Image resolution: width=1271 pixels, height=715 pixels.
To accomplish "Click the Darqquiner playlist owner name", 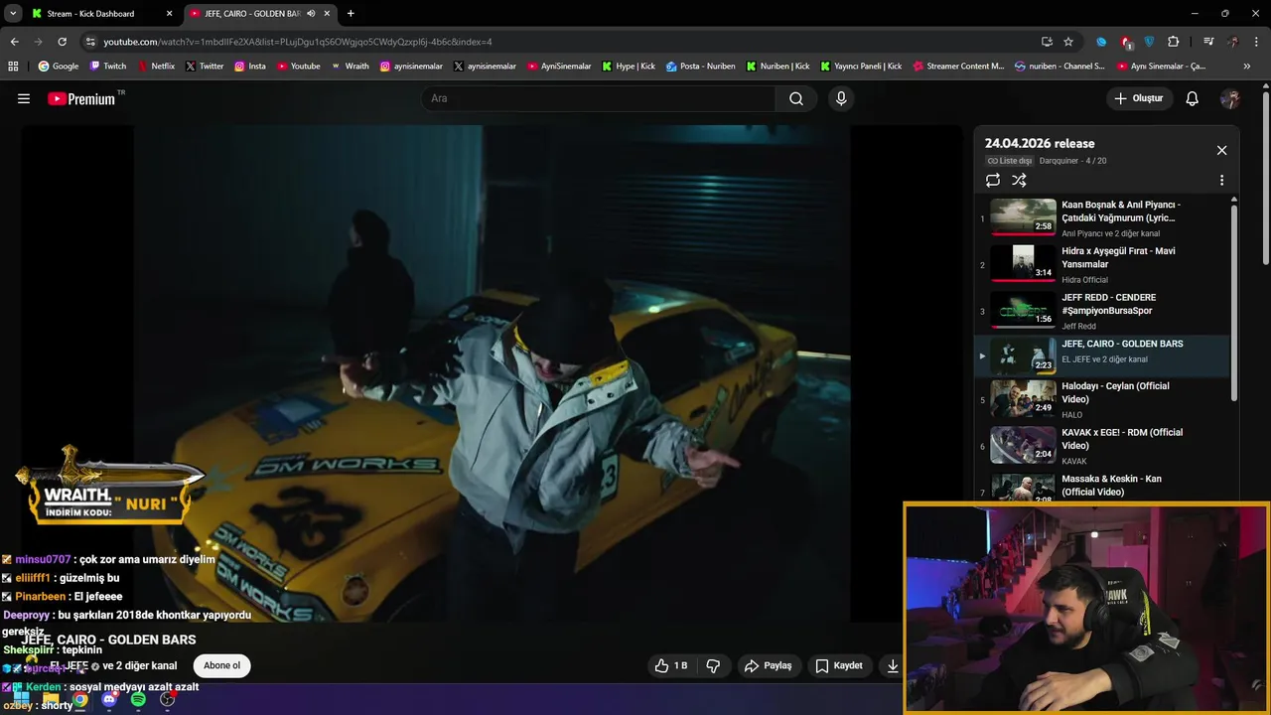I will point(1059,161).
